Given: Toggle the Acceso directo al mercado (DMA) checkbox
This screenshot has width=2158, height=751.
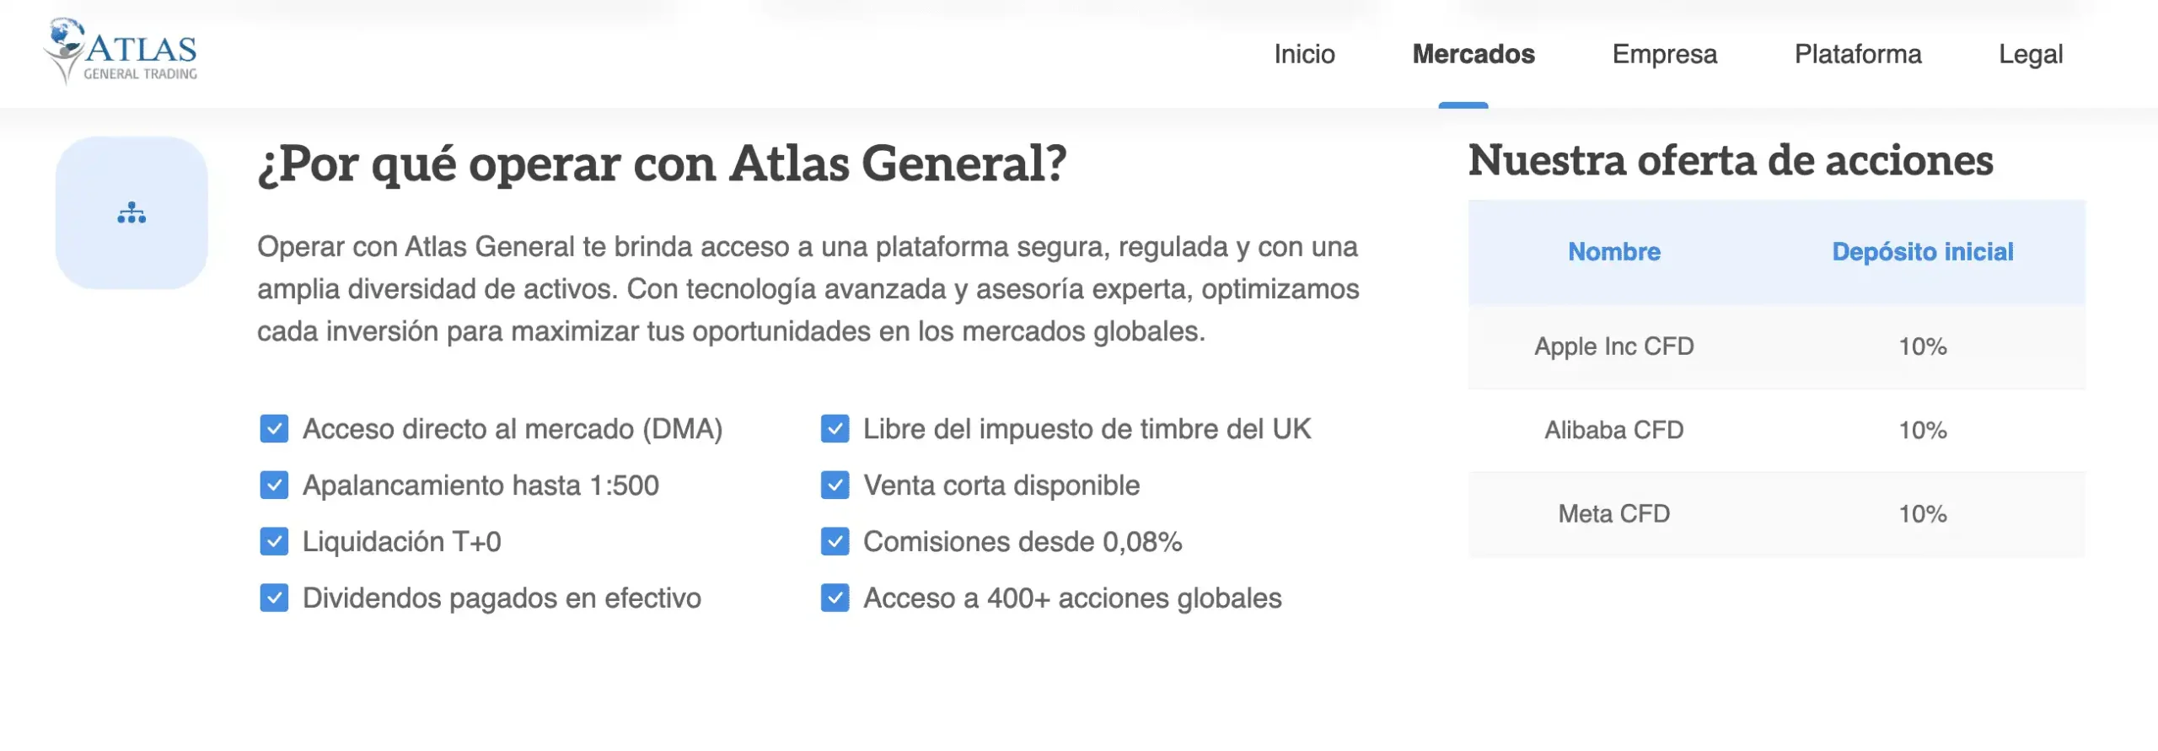Looking at the screenshot, I should click(273, 429).
